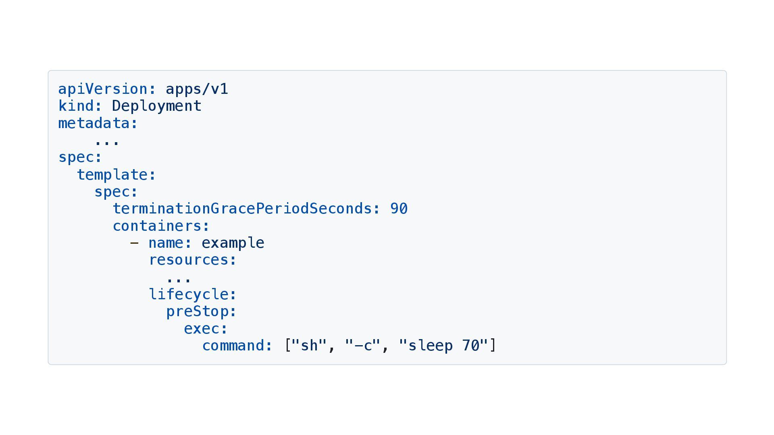Click the value 90

click(399, 209)
